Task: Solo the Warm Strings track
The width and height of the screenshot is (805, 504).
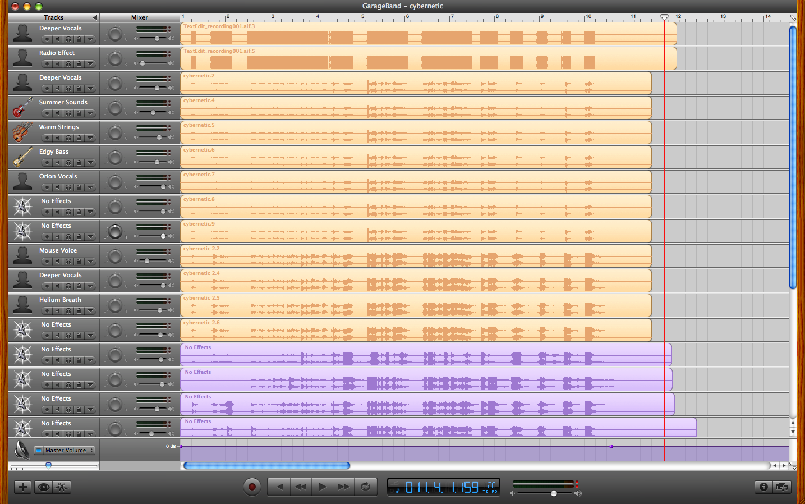Action: coord(68,138)
